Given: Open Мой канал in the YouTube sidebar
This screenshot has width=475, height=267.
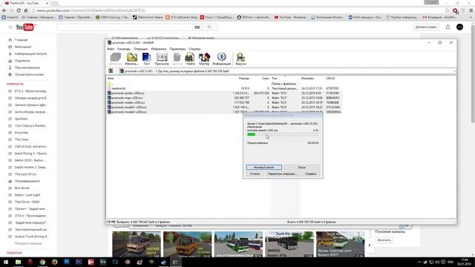Looking at the screenshot, I should click(x=23, y=47).
